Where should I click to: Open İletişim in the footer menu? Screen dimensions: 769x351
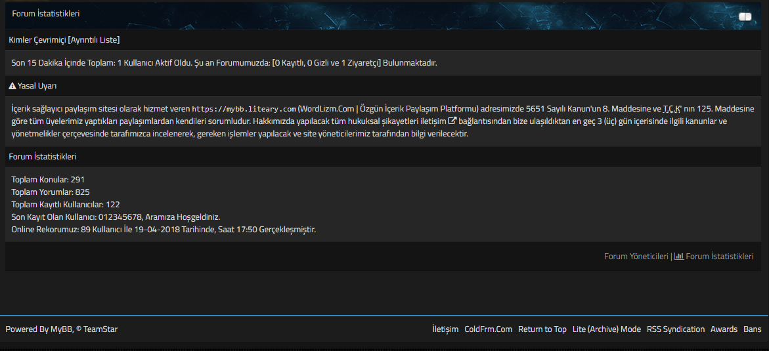click(x=445, y=329)
